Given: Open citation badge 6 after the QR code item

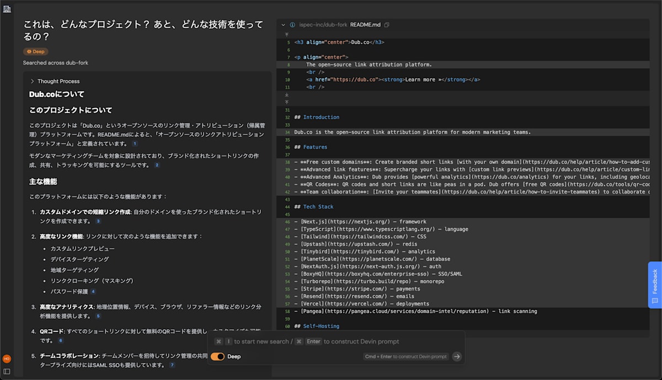Looking at the screenshot, I should (61, 341).
